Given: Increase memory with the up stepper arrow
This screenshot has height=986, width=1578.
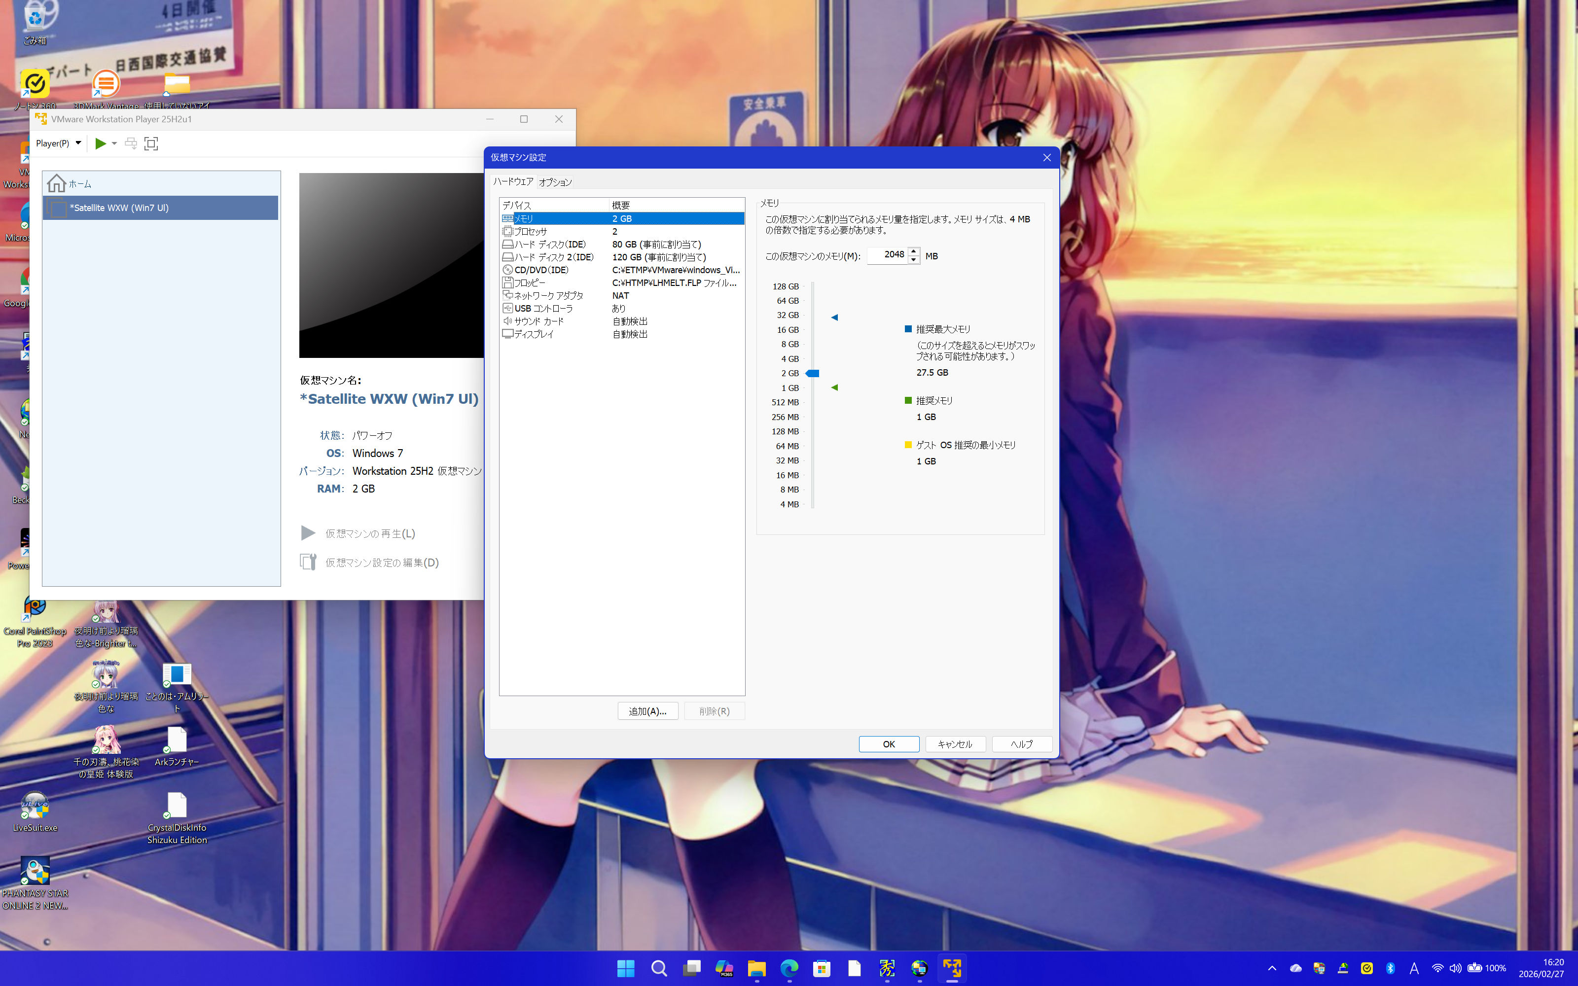Looking at the screenshot, I should coord(914,251).
